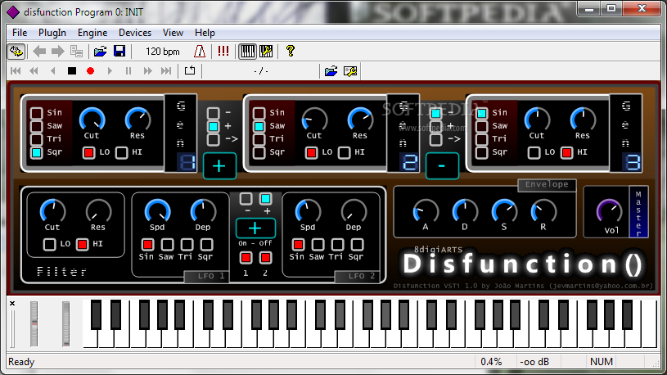Click the rewind transport button
Image resolution: width=667 pixels, height=375 pixels.
click(34, 71)
